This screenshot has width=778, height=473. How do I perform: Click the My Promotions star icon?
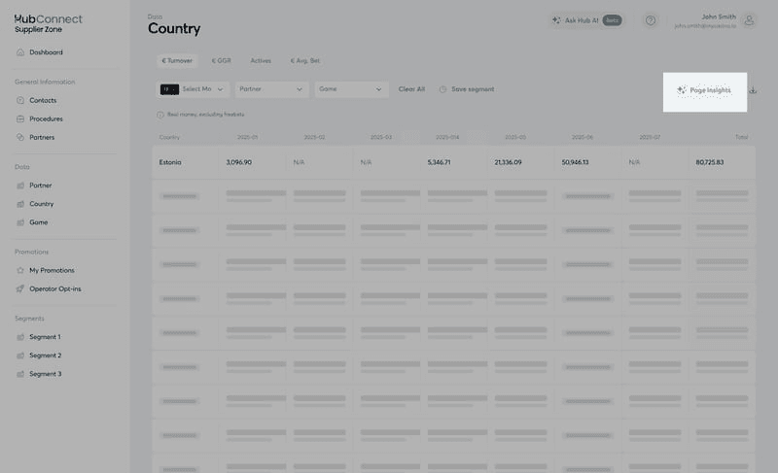[20, 270]
